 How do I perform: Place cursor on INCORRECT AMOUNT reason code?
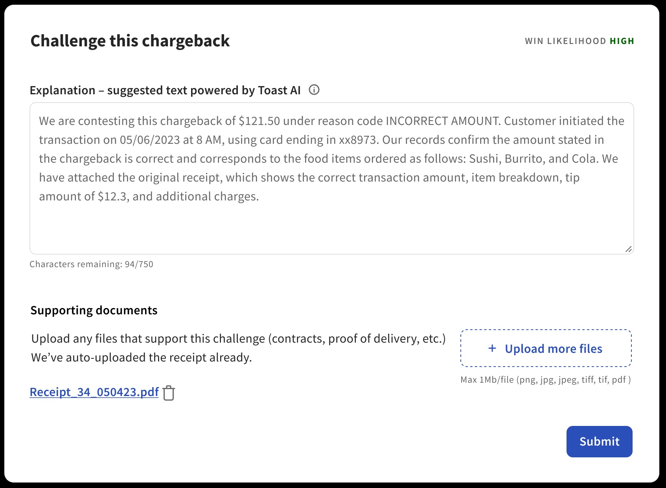click(x=442, y=121)
